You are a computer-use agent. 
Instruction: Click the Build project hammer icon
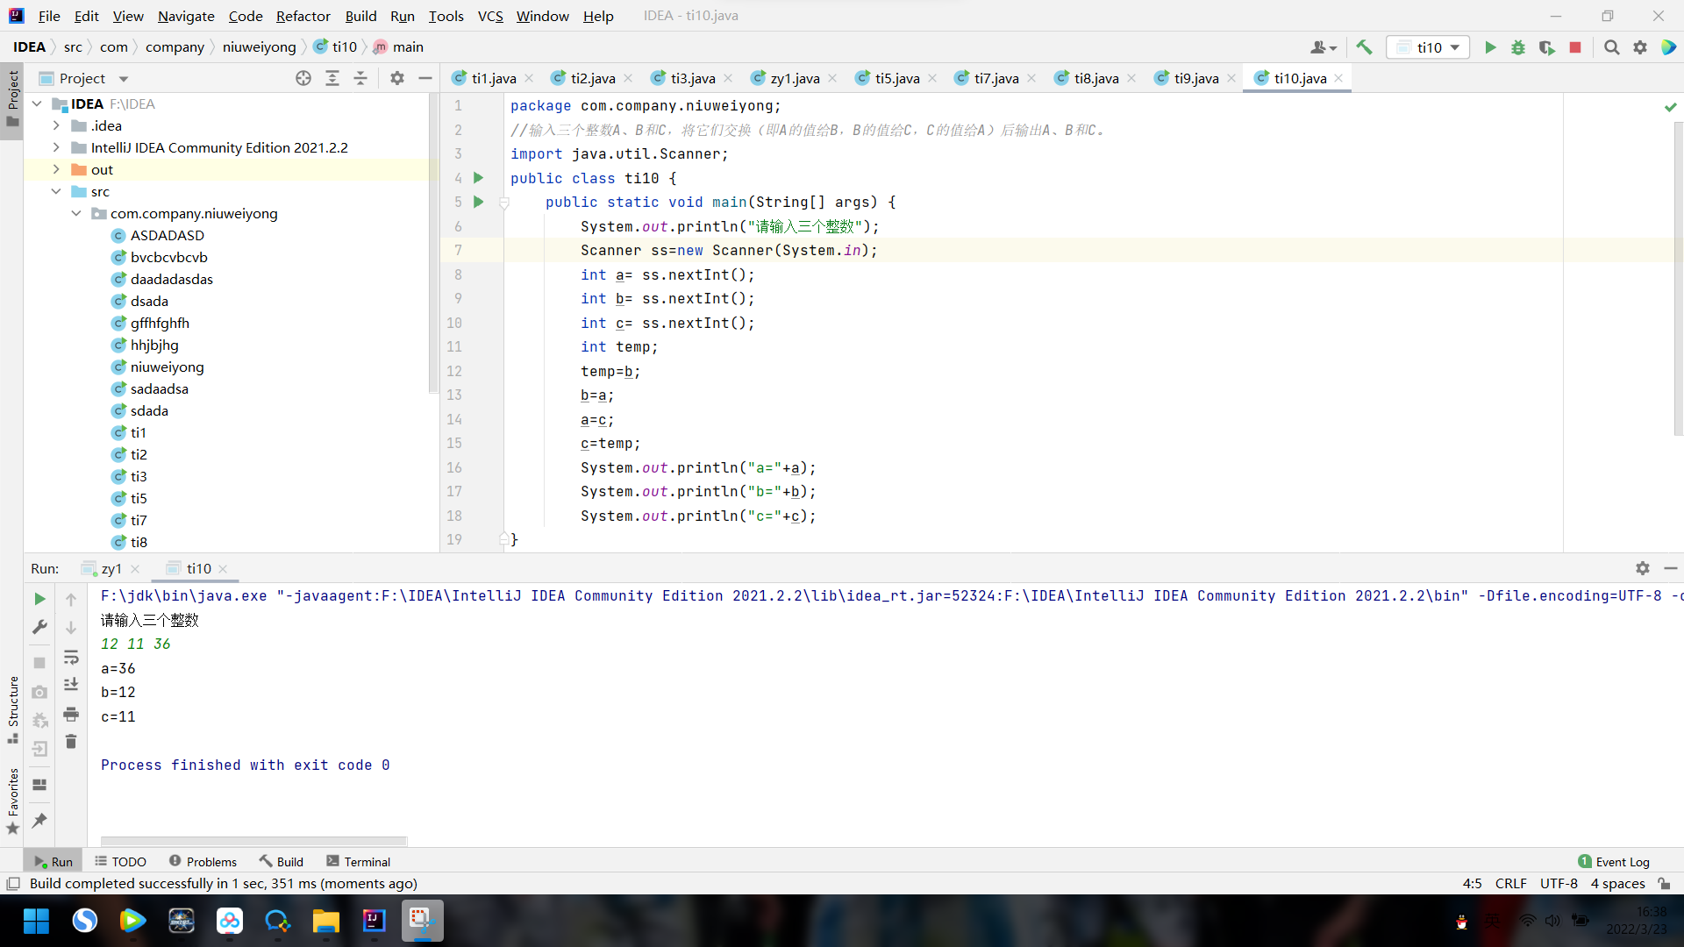pyautogui.click(x=1364, y=47)
